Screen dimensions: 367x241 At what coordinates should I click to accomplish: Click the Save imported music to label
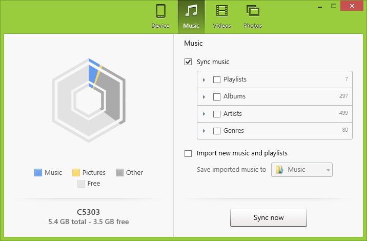pos(231,169)
